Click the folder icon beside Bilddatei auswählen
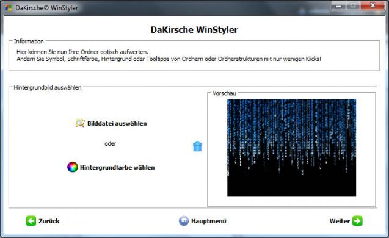 (80, 123)
